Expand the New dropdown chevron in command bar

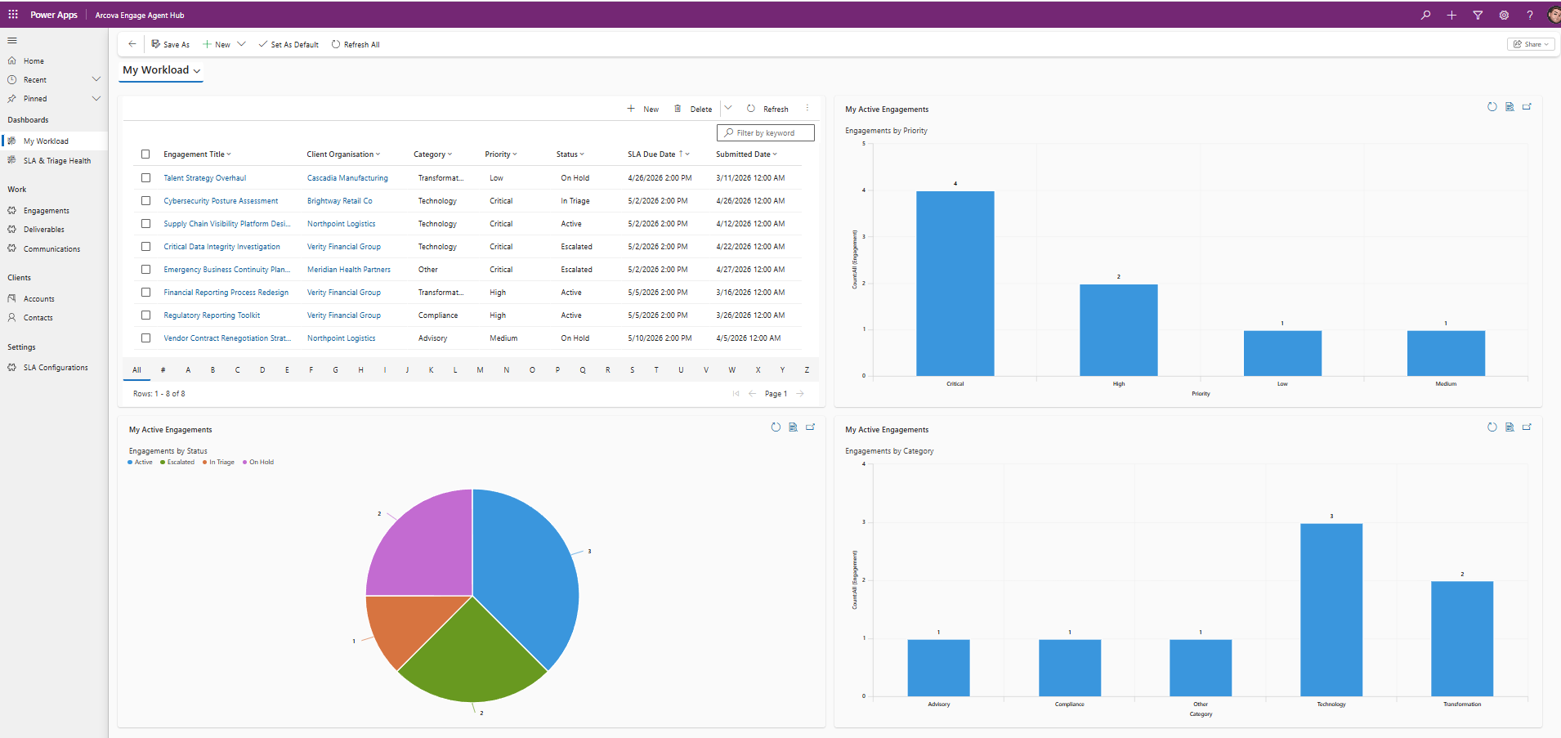tap(241, 44)
